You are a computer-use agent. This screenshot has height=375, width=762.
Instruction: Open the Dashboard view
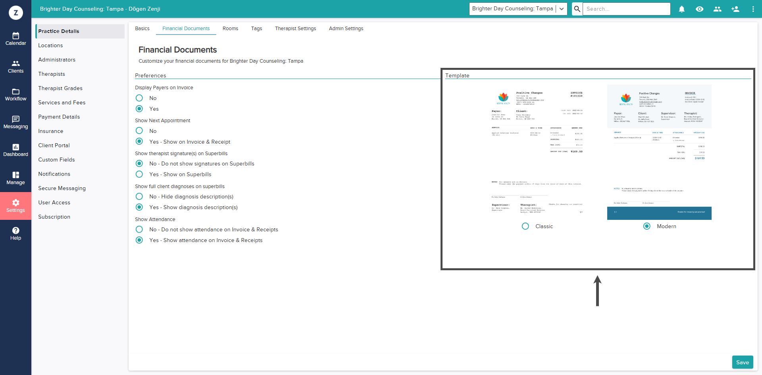pos(15,150)
